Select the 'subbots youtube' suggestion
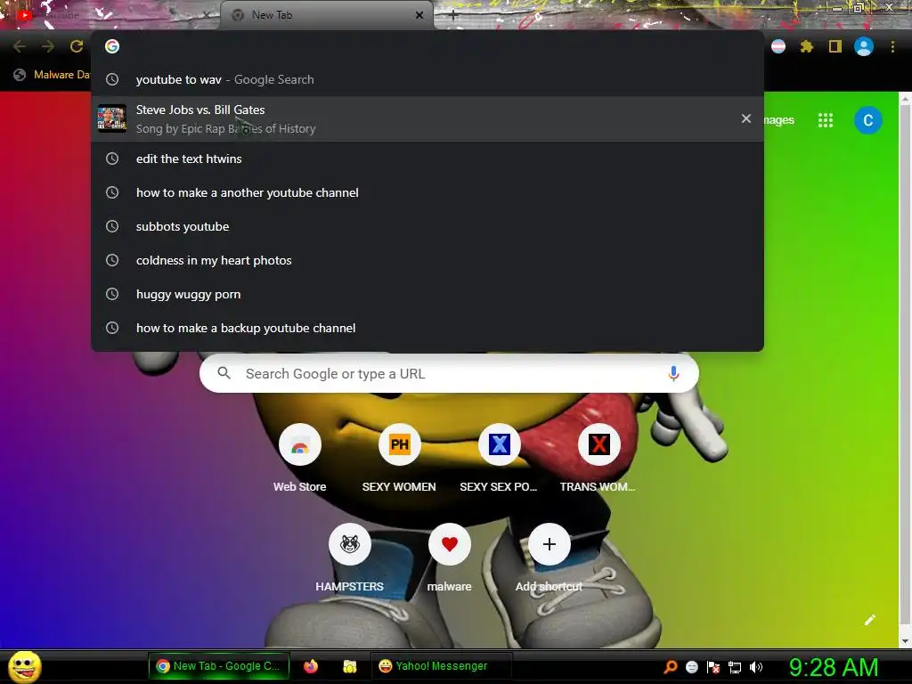Screen dimensions: 912x684 point(427,226)
